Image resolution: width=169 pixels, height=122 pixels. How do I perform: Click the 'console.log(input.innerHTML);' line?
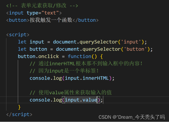point(72,78)
